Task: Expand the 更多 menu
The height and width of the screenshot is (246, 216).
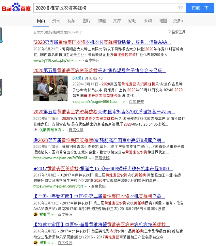Action: tap(178, 21)
